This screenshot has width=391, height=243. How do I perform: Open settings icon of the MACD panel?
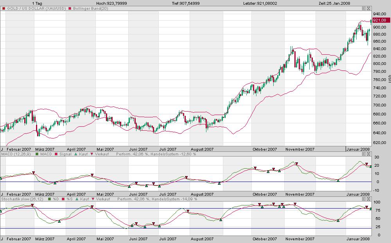[363, 154]
